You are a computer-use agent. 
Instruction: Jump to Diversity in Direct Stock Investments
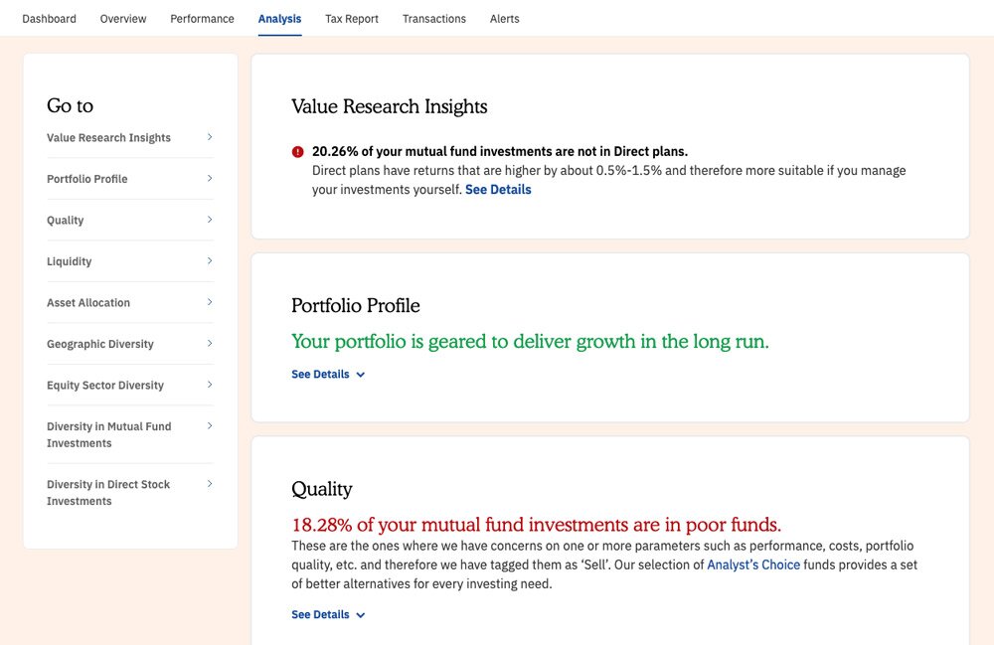[108, 493]
